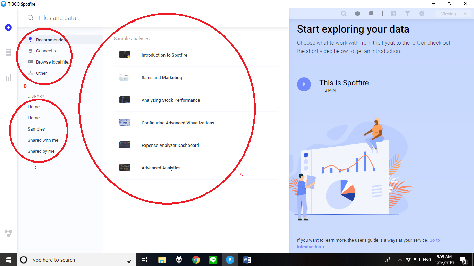Open Analyzing Stock Performance sample
This screenshot has width=474, height=266.
pyautogui.click(x=196, y=100)
